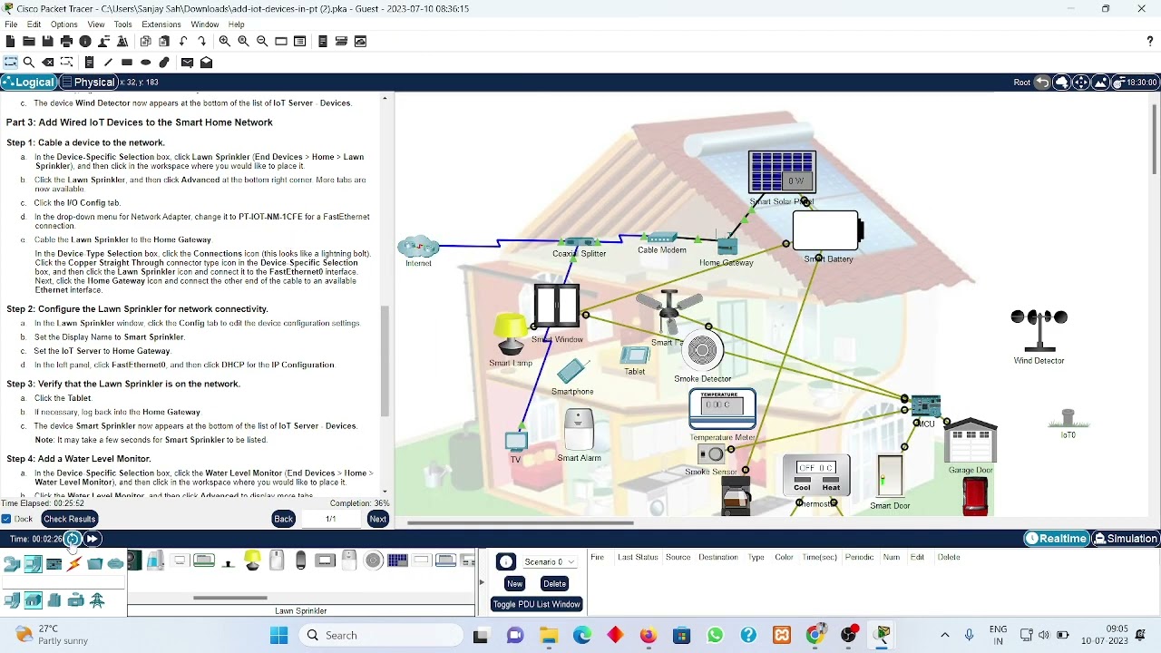1161x653 pixels.
Task: Click the instructions panel vertical scrollbar
Action: [385, 361]
